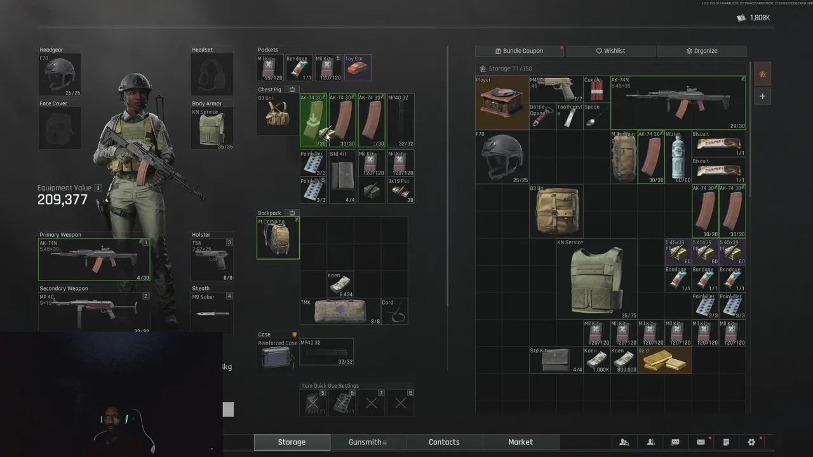Screen dimensions: 813x457
Task: Click empty quick use slot 8
Action: [x=400, y=402]
